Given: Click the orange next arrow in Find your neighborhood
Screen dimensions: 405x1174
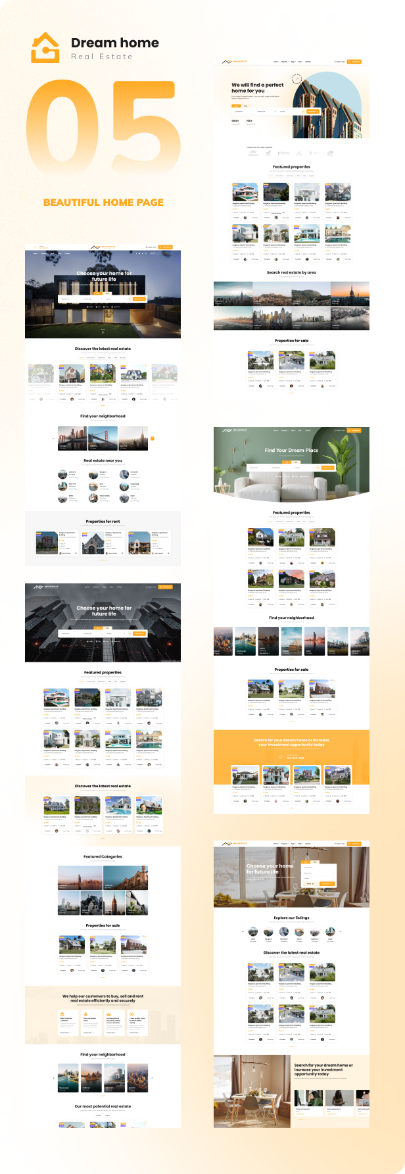Looking at the screenshot, I should (x=153, y=438).
